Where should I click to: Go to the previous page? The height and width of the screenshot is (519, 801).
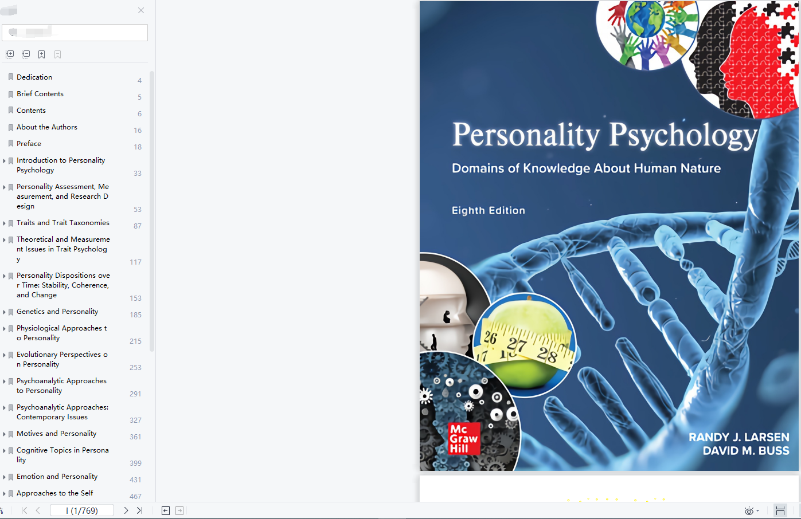pos(38,510)
